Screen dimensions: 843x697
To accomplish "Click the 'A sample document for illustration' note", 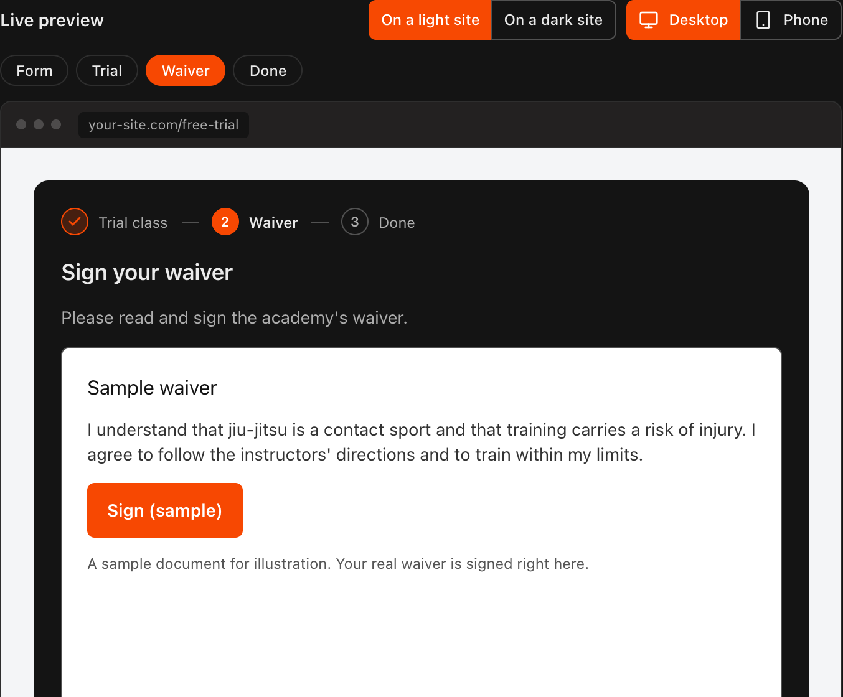I will point(338,564).
